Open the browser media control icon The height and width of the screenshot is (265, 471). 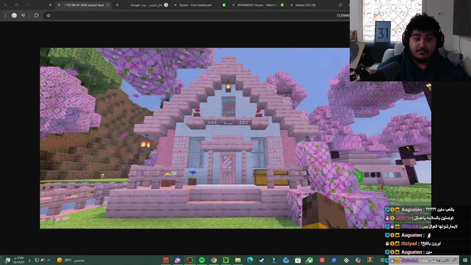[x=23, y=15]
